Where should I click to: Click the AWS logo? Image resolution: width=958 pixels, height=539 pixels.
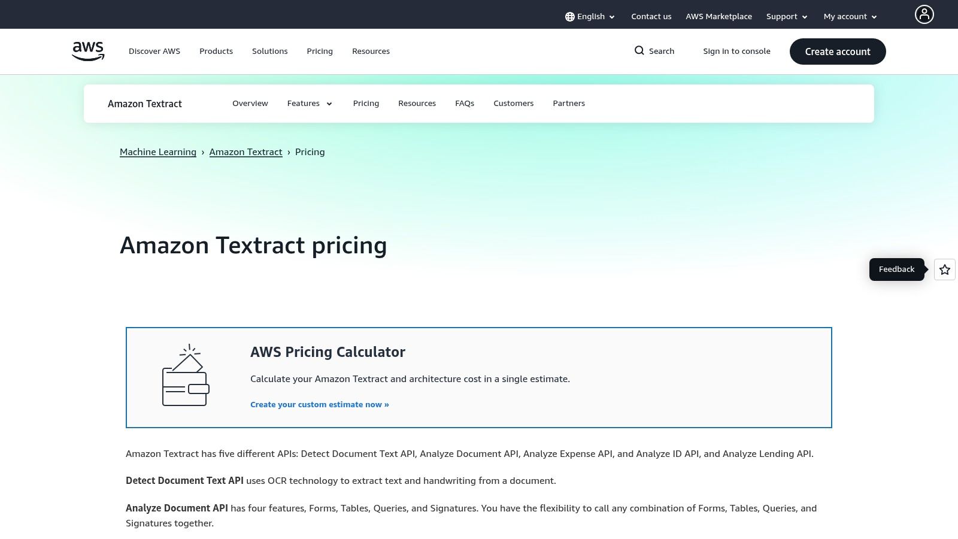tap(87, 51)
